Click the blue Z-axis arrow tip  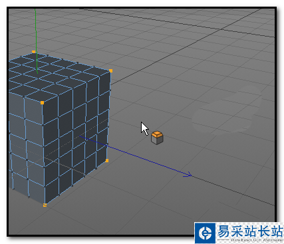(188, 175)
